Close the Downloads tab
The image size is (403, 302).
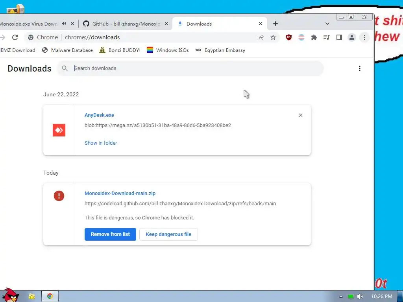pos(261,24)
